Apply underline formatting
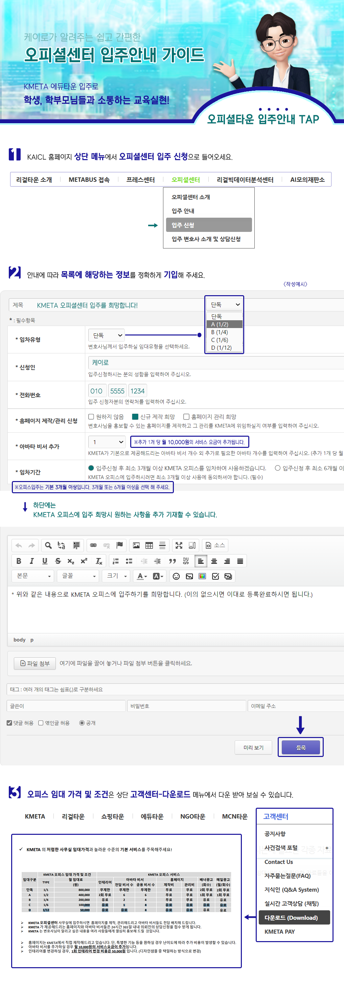 [45, 561]
